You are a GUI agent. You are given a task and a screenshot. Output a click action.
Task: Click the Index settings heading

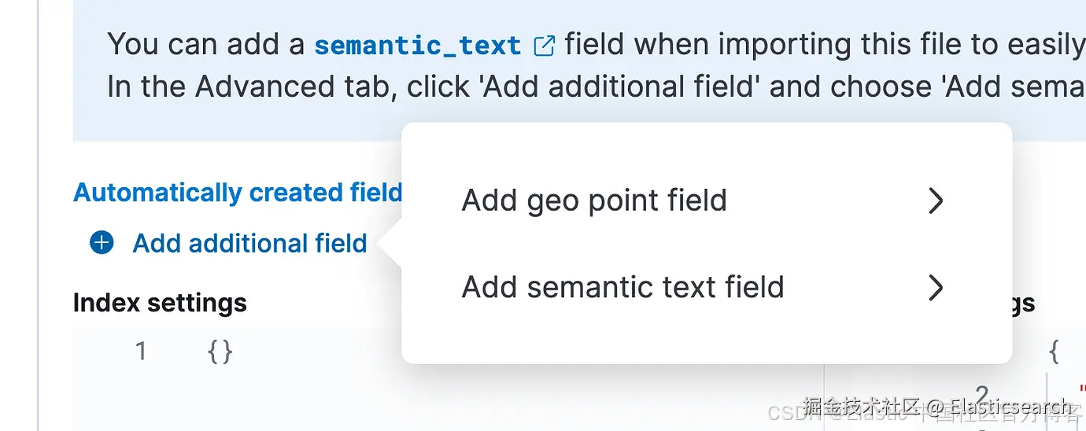tap(160, 303)
